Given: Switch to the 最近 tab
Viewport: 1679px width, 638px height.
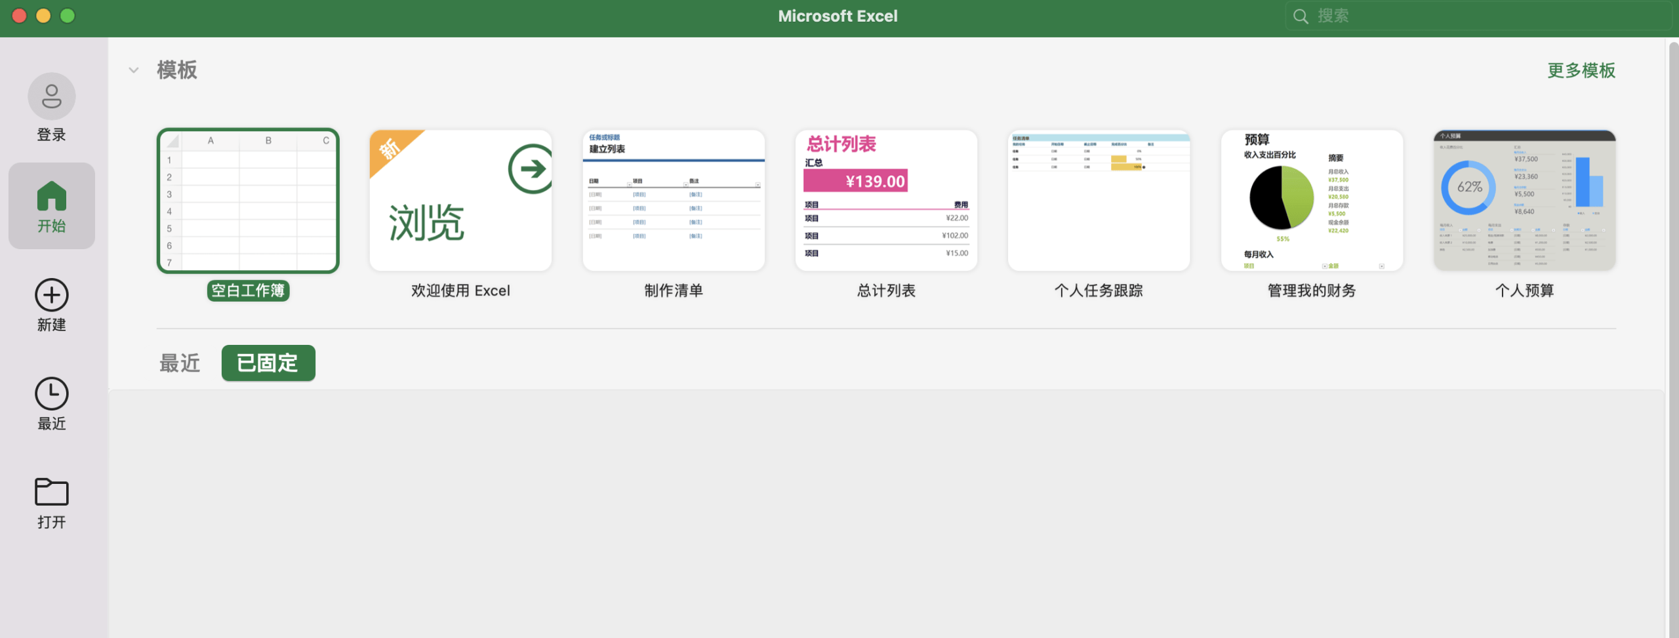Looking at the screenshot, I should pos(180,363).
